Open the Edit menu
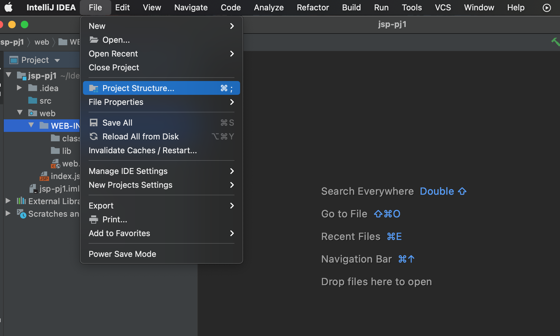 click(x=122, y=8)
